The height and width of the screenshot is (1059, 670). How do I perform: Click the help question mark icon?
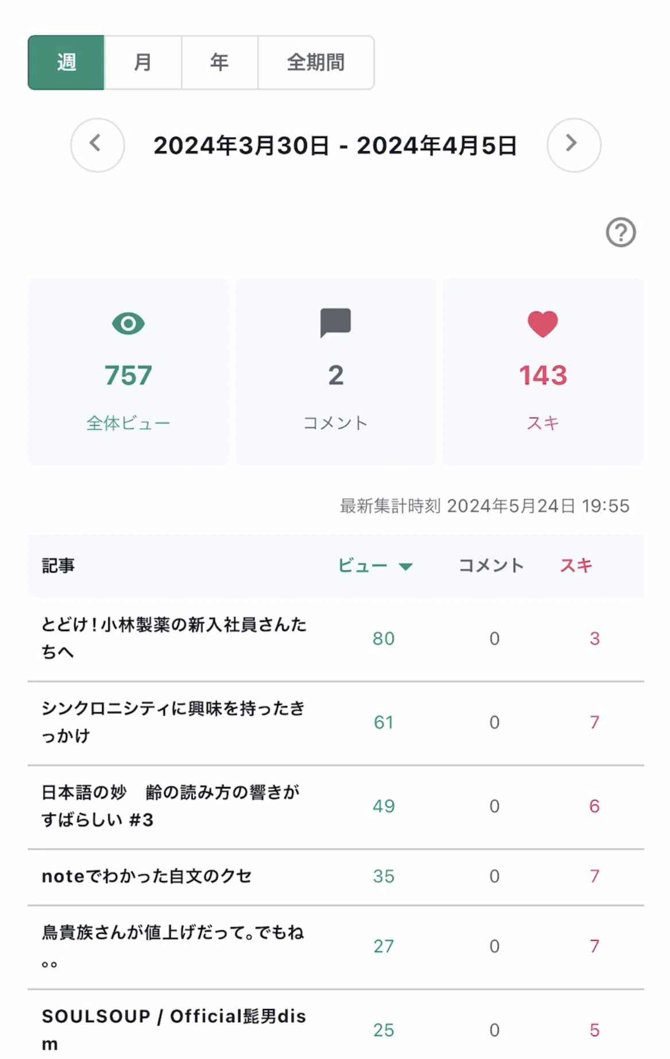[621, 232]
